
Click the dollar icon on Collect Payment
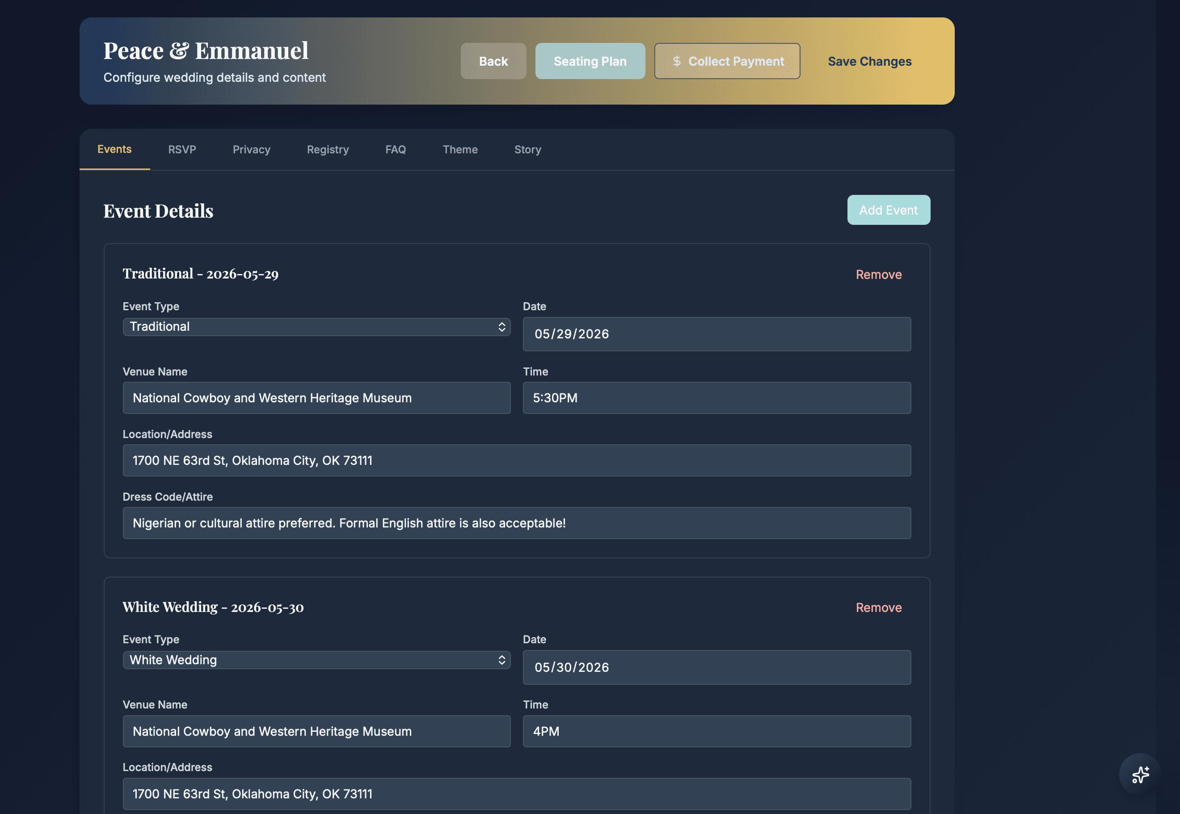point(677,61)
